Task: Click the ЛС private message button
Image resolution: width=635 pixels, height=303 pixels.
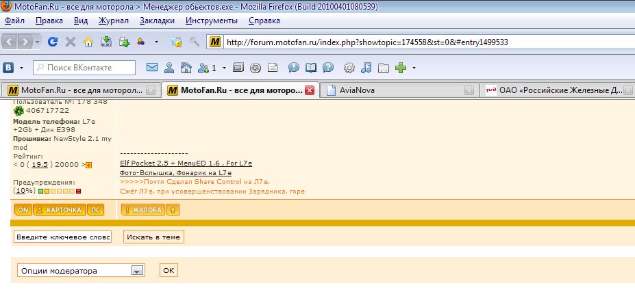Action: pos(95,211)
